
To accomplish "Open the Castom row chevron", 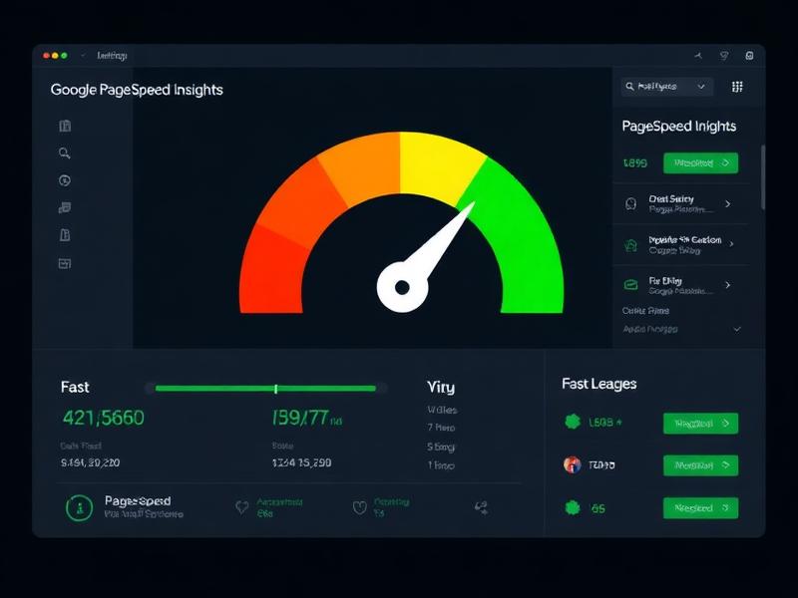I will click(x=731, y=244).
